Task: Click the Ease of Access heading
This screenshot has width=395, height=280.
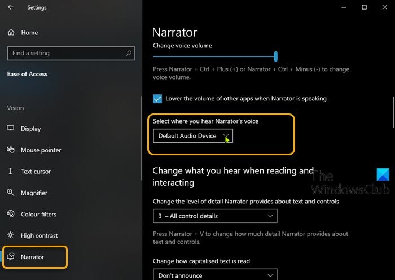Action: click(27, 74)
